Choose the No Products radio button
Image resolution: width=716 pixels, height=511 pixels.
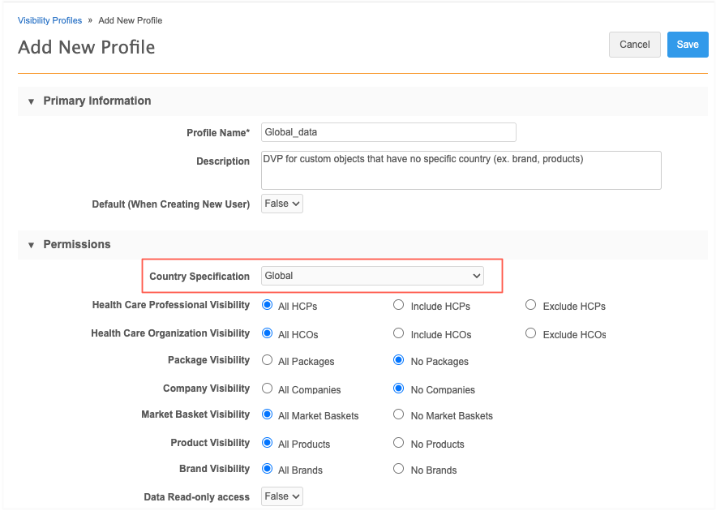click(x=399, y=443)
